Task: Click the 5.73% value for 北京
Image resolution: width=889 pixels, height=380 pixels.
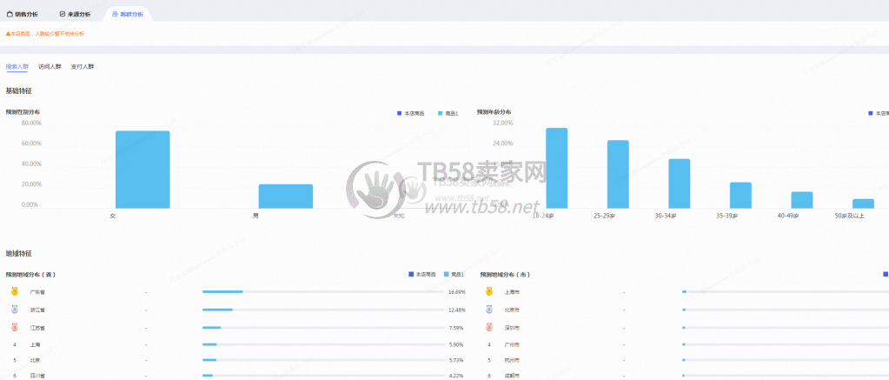Action: coord(458,360)
